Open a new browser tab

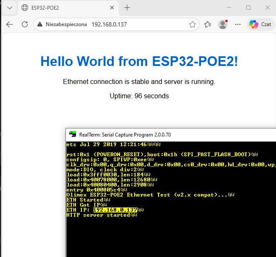[127, 8]
